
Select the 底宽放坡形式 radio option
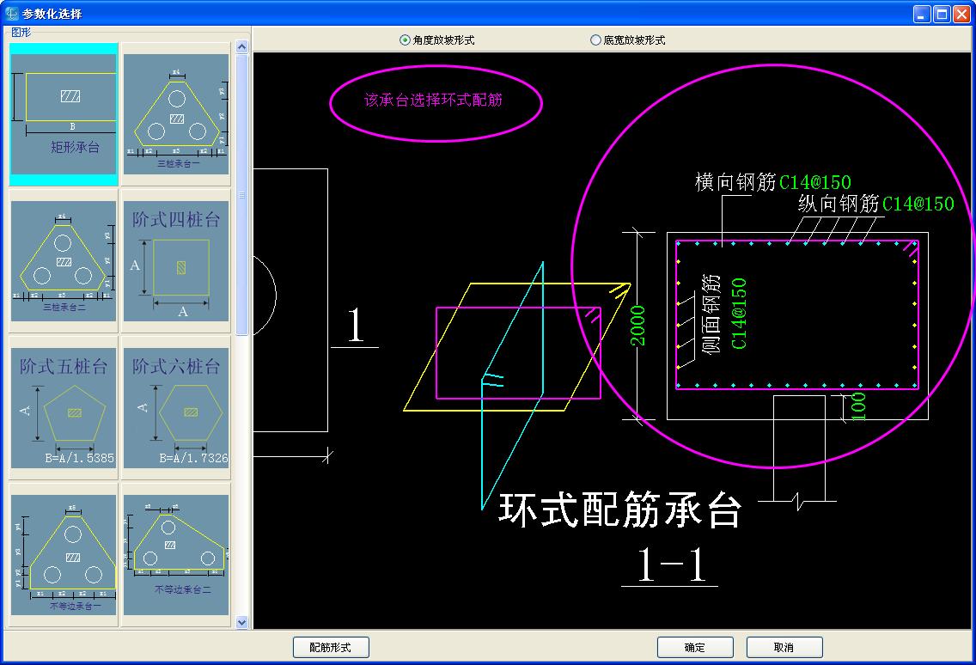(627, 40)
